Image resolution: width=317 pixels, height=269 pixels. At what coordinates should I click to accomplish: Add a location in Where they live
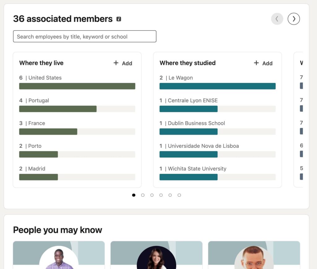(123, 63)
